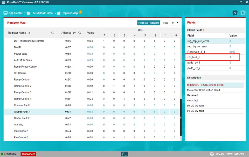Click the TAS5805M Home chip icon
Screen dimensions: 249x157
[x=28, y=13]
